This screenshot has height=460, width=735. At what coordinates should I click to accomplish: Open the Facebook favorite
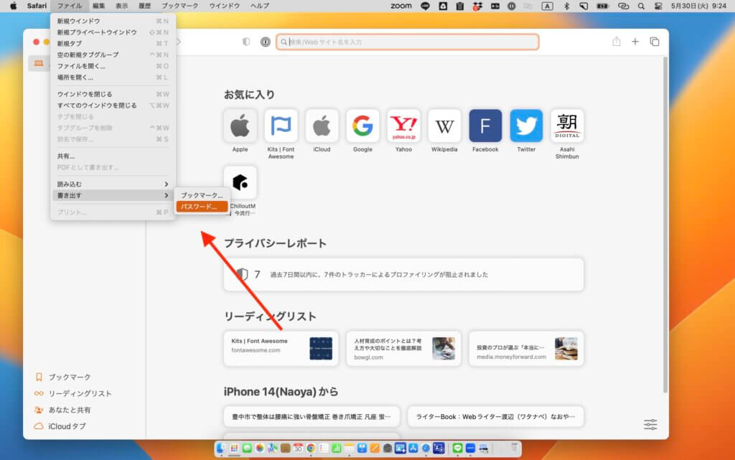(x=485, y=126)
